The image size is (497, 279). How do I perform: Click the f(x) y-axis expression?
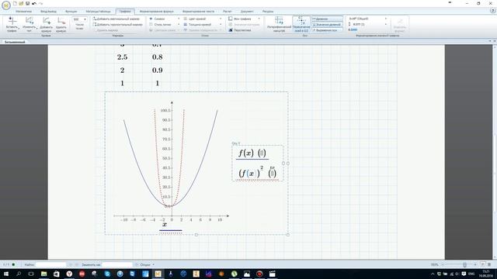coord(246,153)
